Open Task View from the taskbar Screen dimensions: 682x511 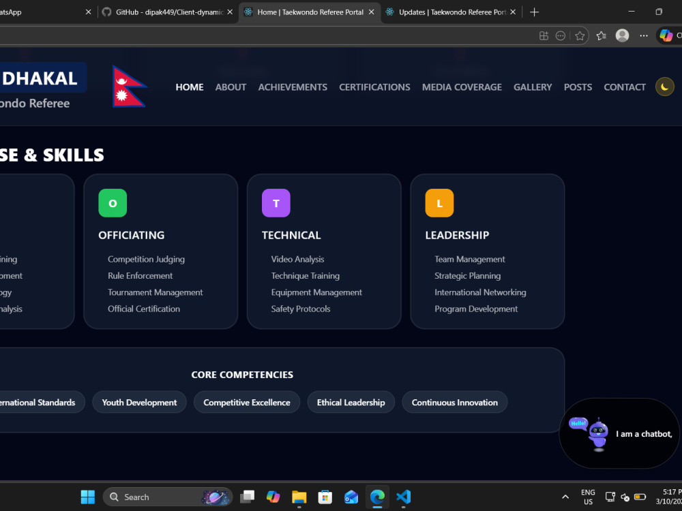click(x=247, y=497)
